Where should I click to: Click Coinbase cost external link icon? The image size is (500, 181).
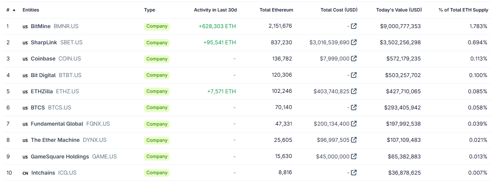[x=354, y=59]
